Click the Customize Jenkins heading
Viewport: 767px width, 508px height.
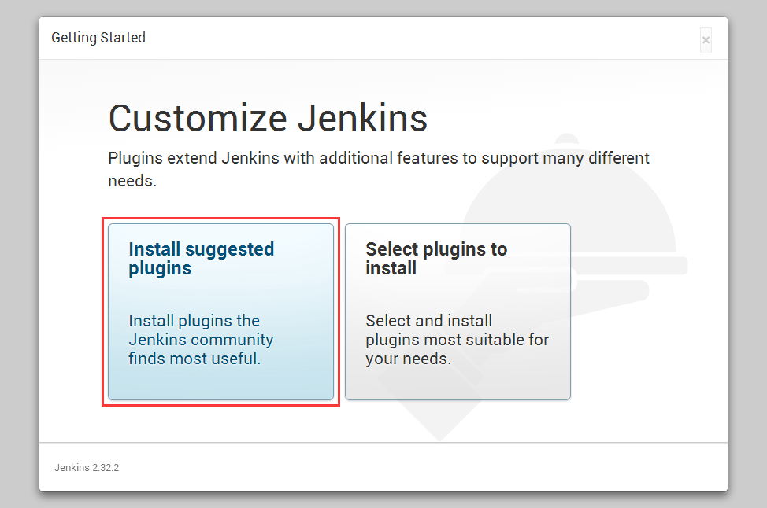[x=268, y=119]
